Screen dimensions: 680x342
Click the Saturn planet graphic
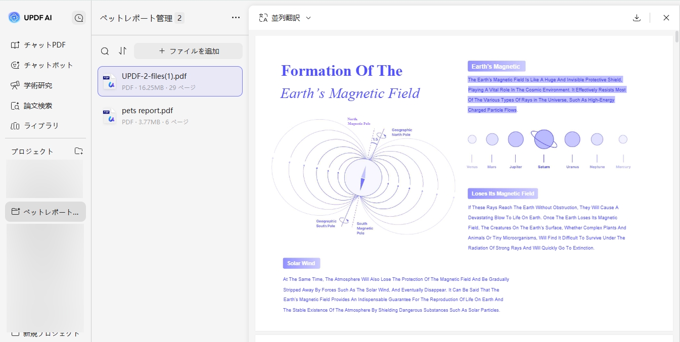point(544,139)
